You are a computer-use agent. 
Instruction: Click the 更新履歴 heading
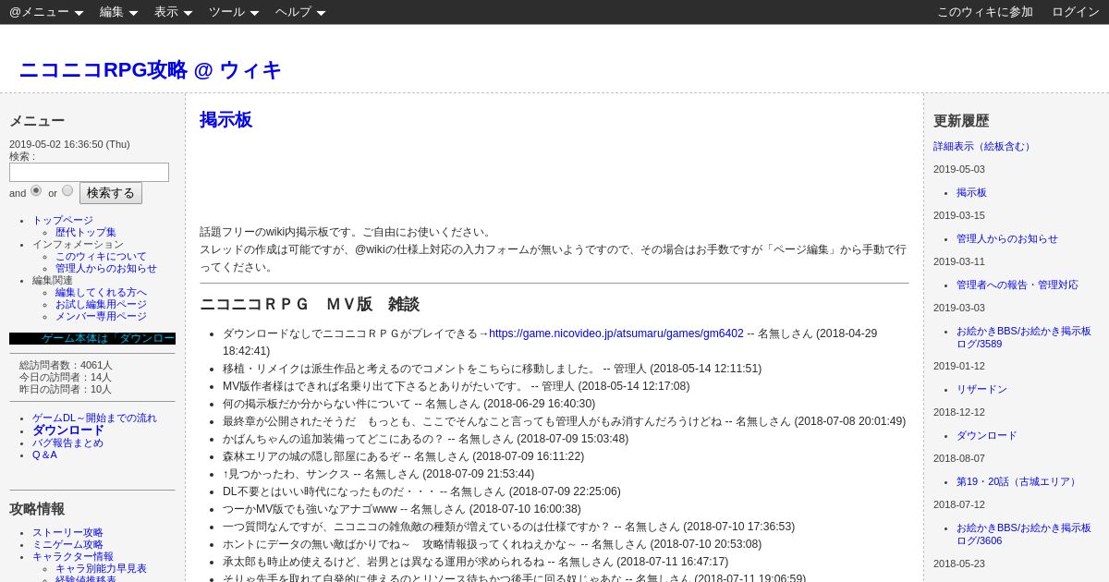(x=961, y=120)
